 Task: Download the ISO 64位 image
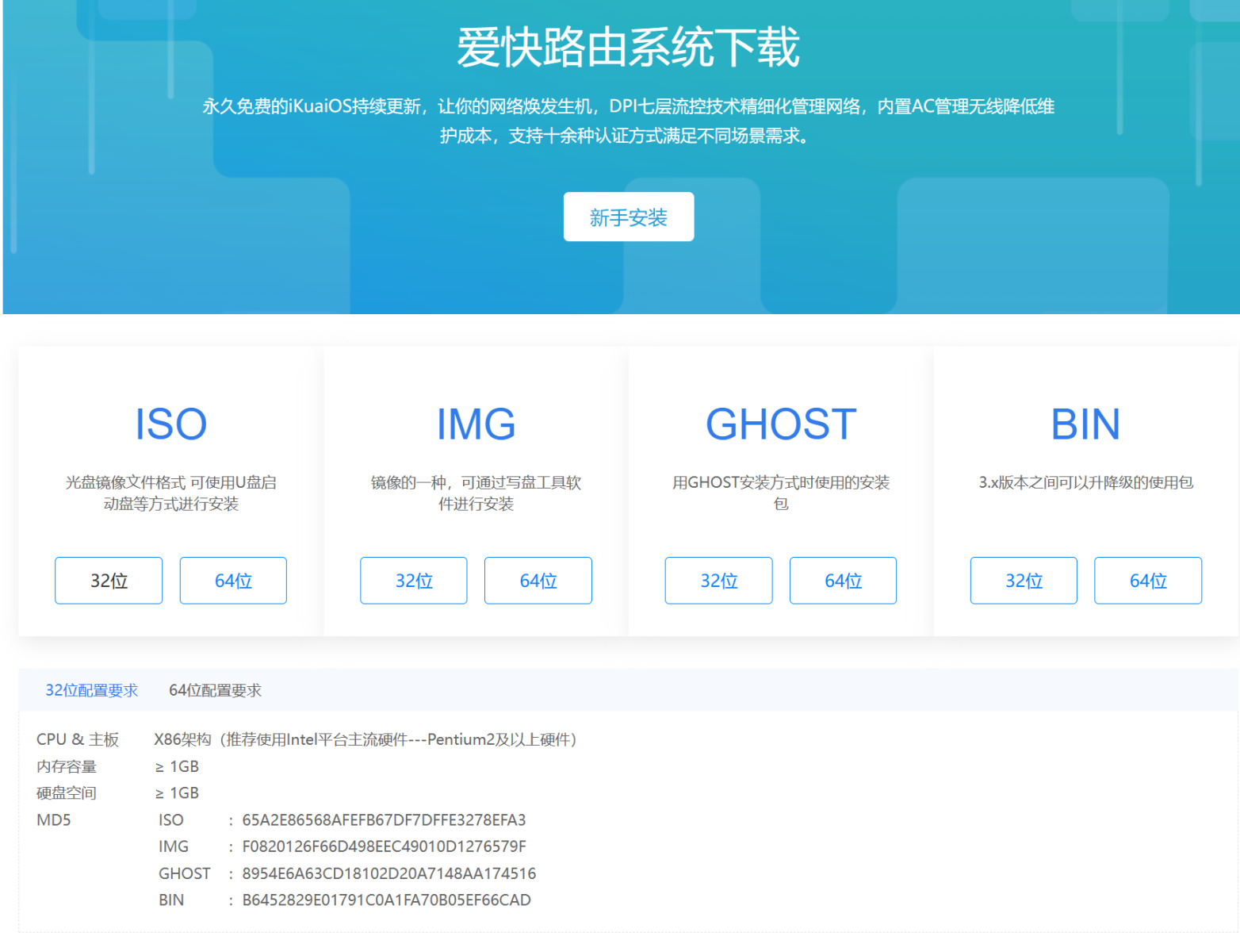233,581
